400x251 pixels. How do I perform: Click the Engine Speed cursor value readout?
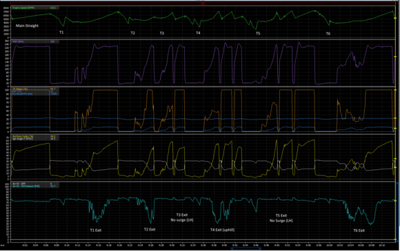pyautogui.click(x=53, y=8)
